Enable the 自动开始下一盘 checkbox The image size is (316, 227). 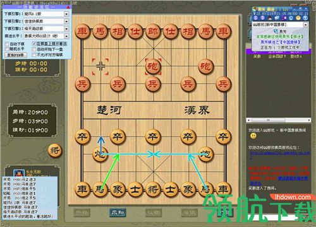click(34, 49)
